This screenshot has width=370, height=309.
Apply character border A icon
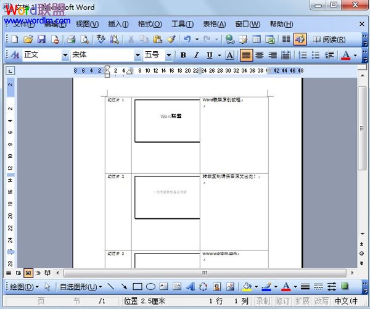click(230, 55)
